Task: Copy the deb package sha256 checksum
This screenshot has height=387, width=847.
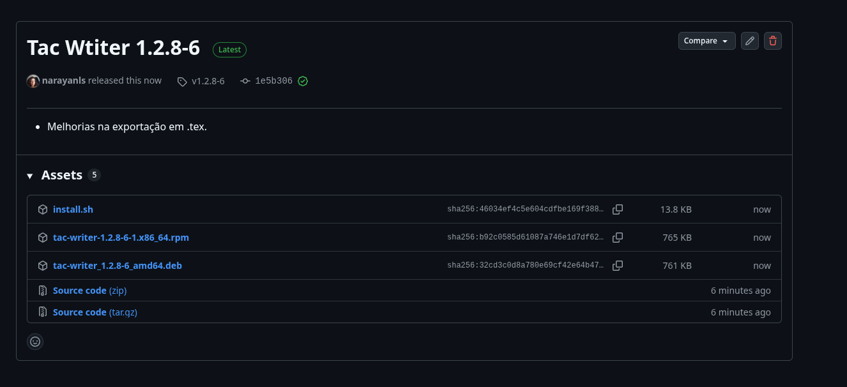Action: click(x=618, y=266)
